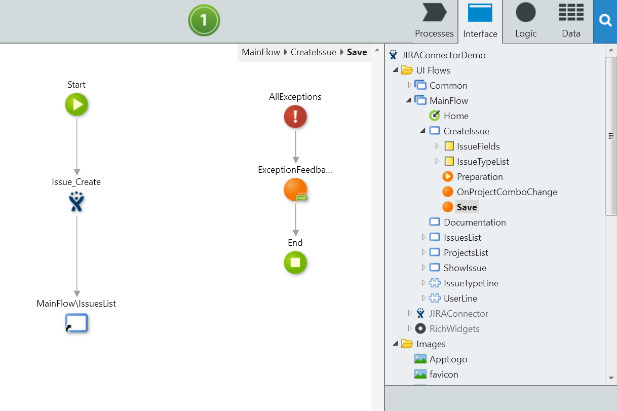Click the ExceptionFeedback message node
This screenshot has width=617, height=411.
point(295,190)
